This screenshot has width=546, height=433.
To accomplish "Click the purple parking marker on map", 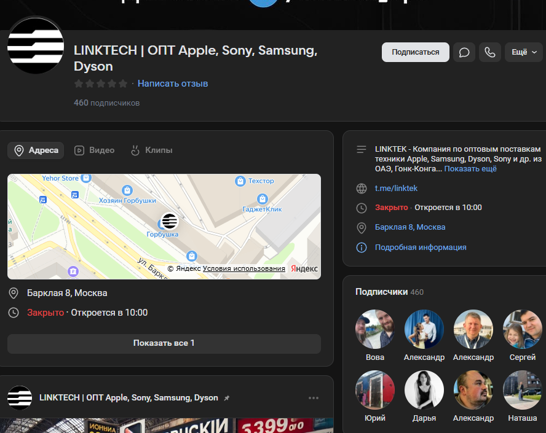I will (73, 271).
